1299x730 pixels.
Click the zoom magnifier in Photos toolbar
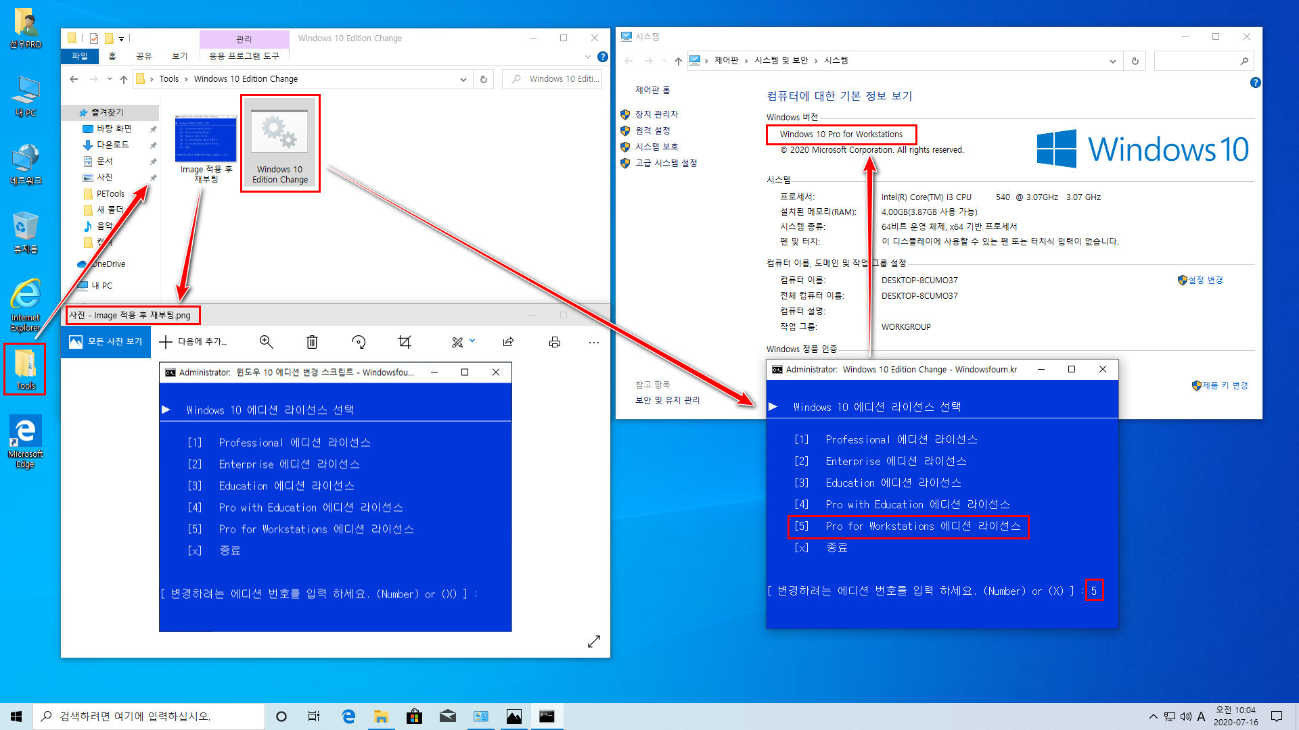[x=267, y=342]
